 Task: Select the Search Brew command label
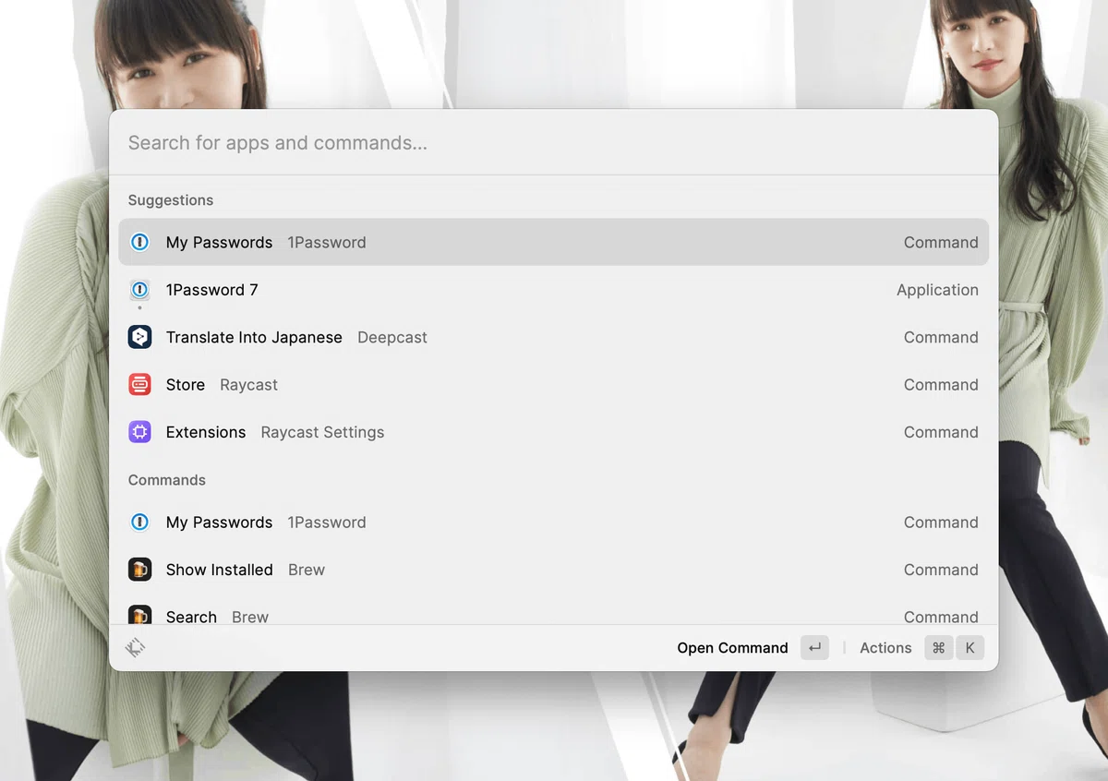click(191, 617)
